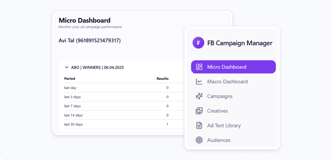Click the result value 0 for last 3 days
The width and height of the screenshot is (332, 160).
click(x=167, y=97)
